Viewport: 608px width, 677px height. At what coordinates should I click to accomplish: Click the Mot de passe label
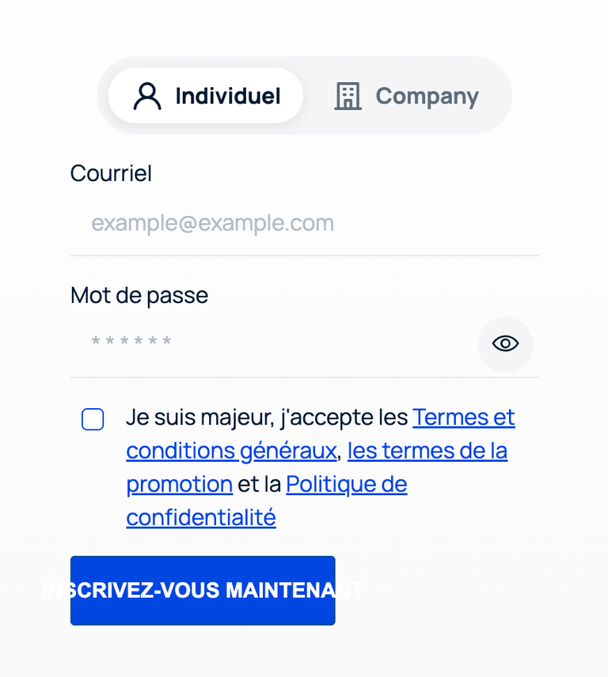pyautogui.click(x=139, y=295)
